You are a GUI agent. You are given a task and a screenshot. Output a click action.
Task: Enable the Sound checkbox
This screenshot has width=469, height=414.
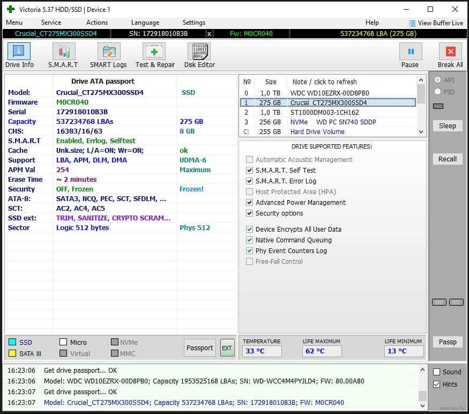pos(437,372)
